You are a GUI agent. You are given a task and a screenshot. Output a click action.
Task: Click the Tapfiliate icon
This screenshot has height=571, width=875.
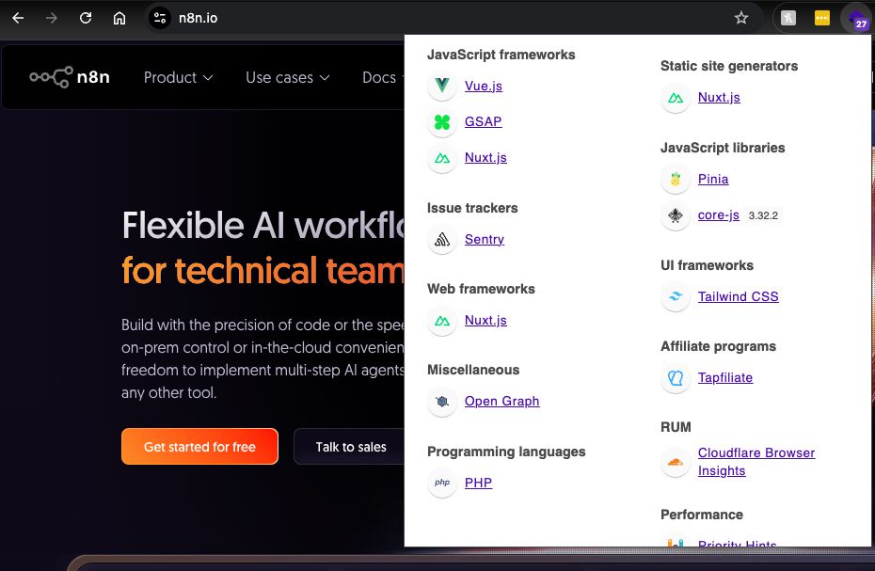point(676,378)
